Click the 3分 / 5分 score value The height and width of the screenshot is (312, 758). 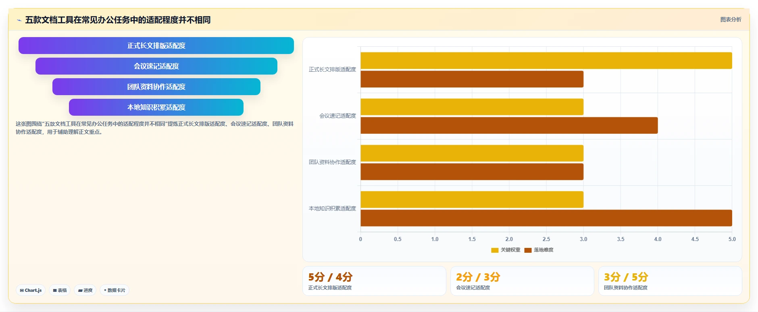(x=626, y=277)
